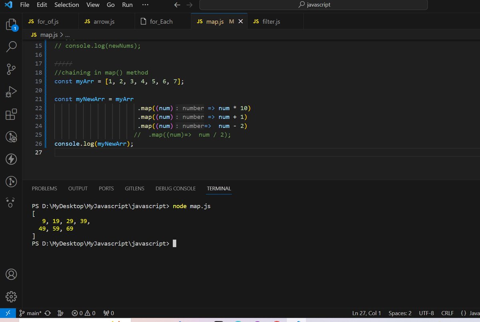The width and height of the screenshot is (480, 322).
Task: Close the map.js editor tab
Action: 240,22
